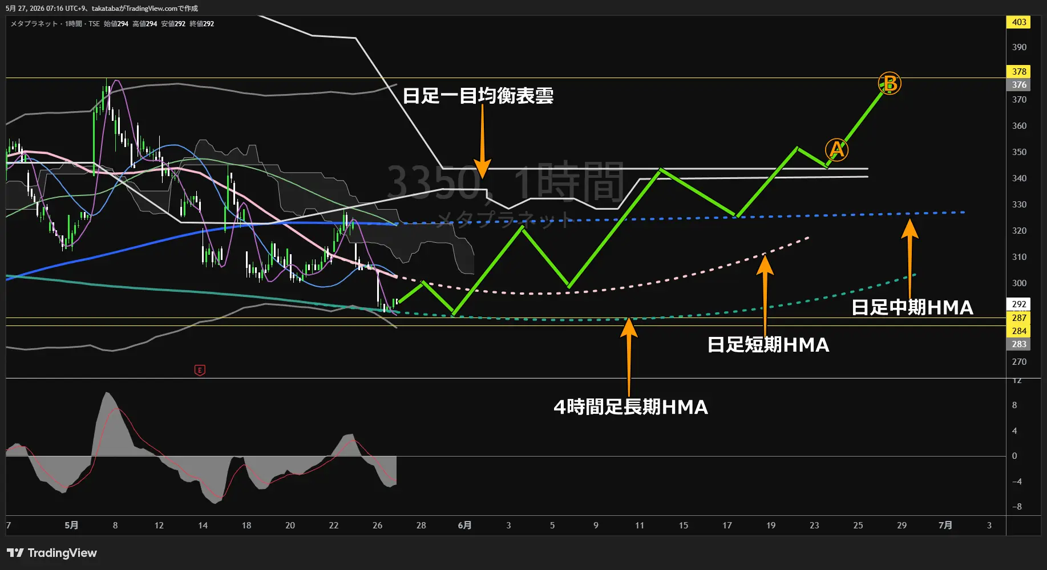Click the 日足中期HMA annotation text

pos(912,308)
